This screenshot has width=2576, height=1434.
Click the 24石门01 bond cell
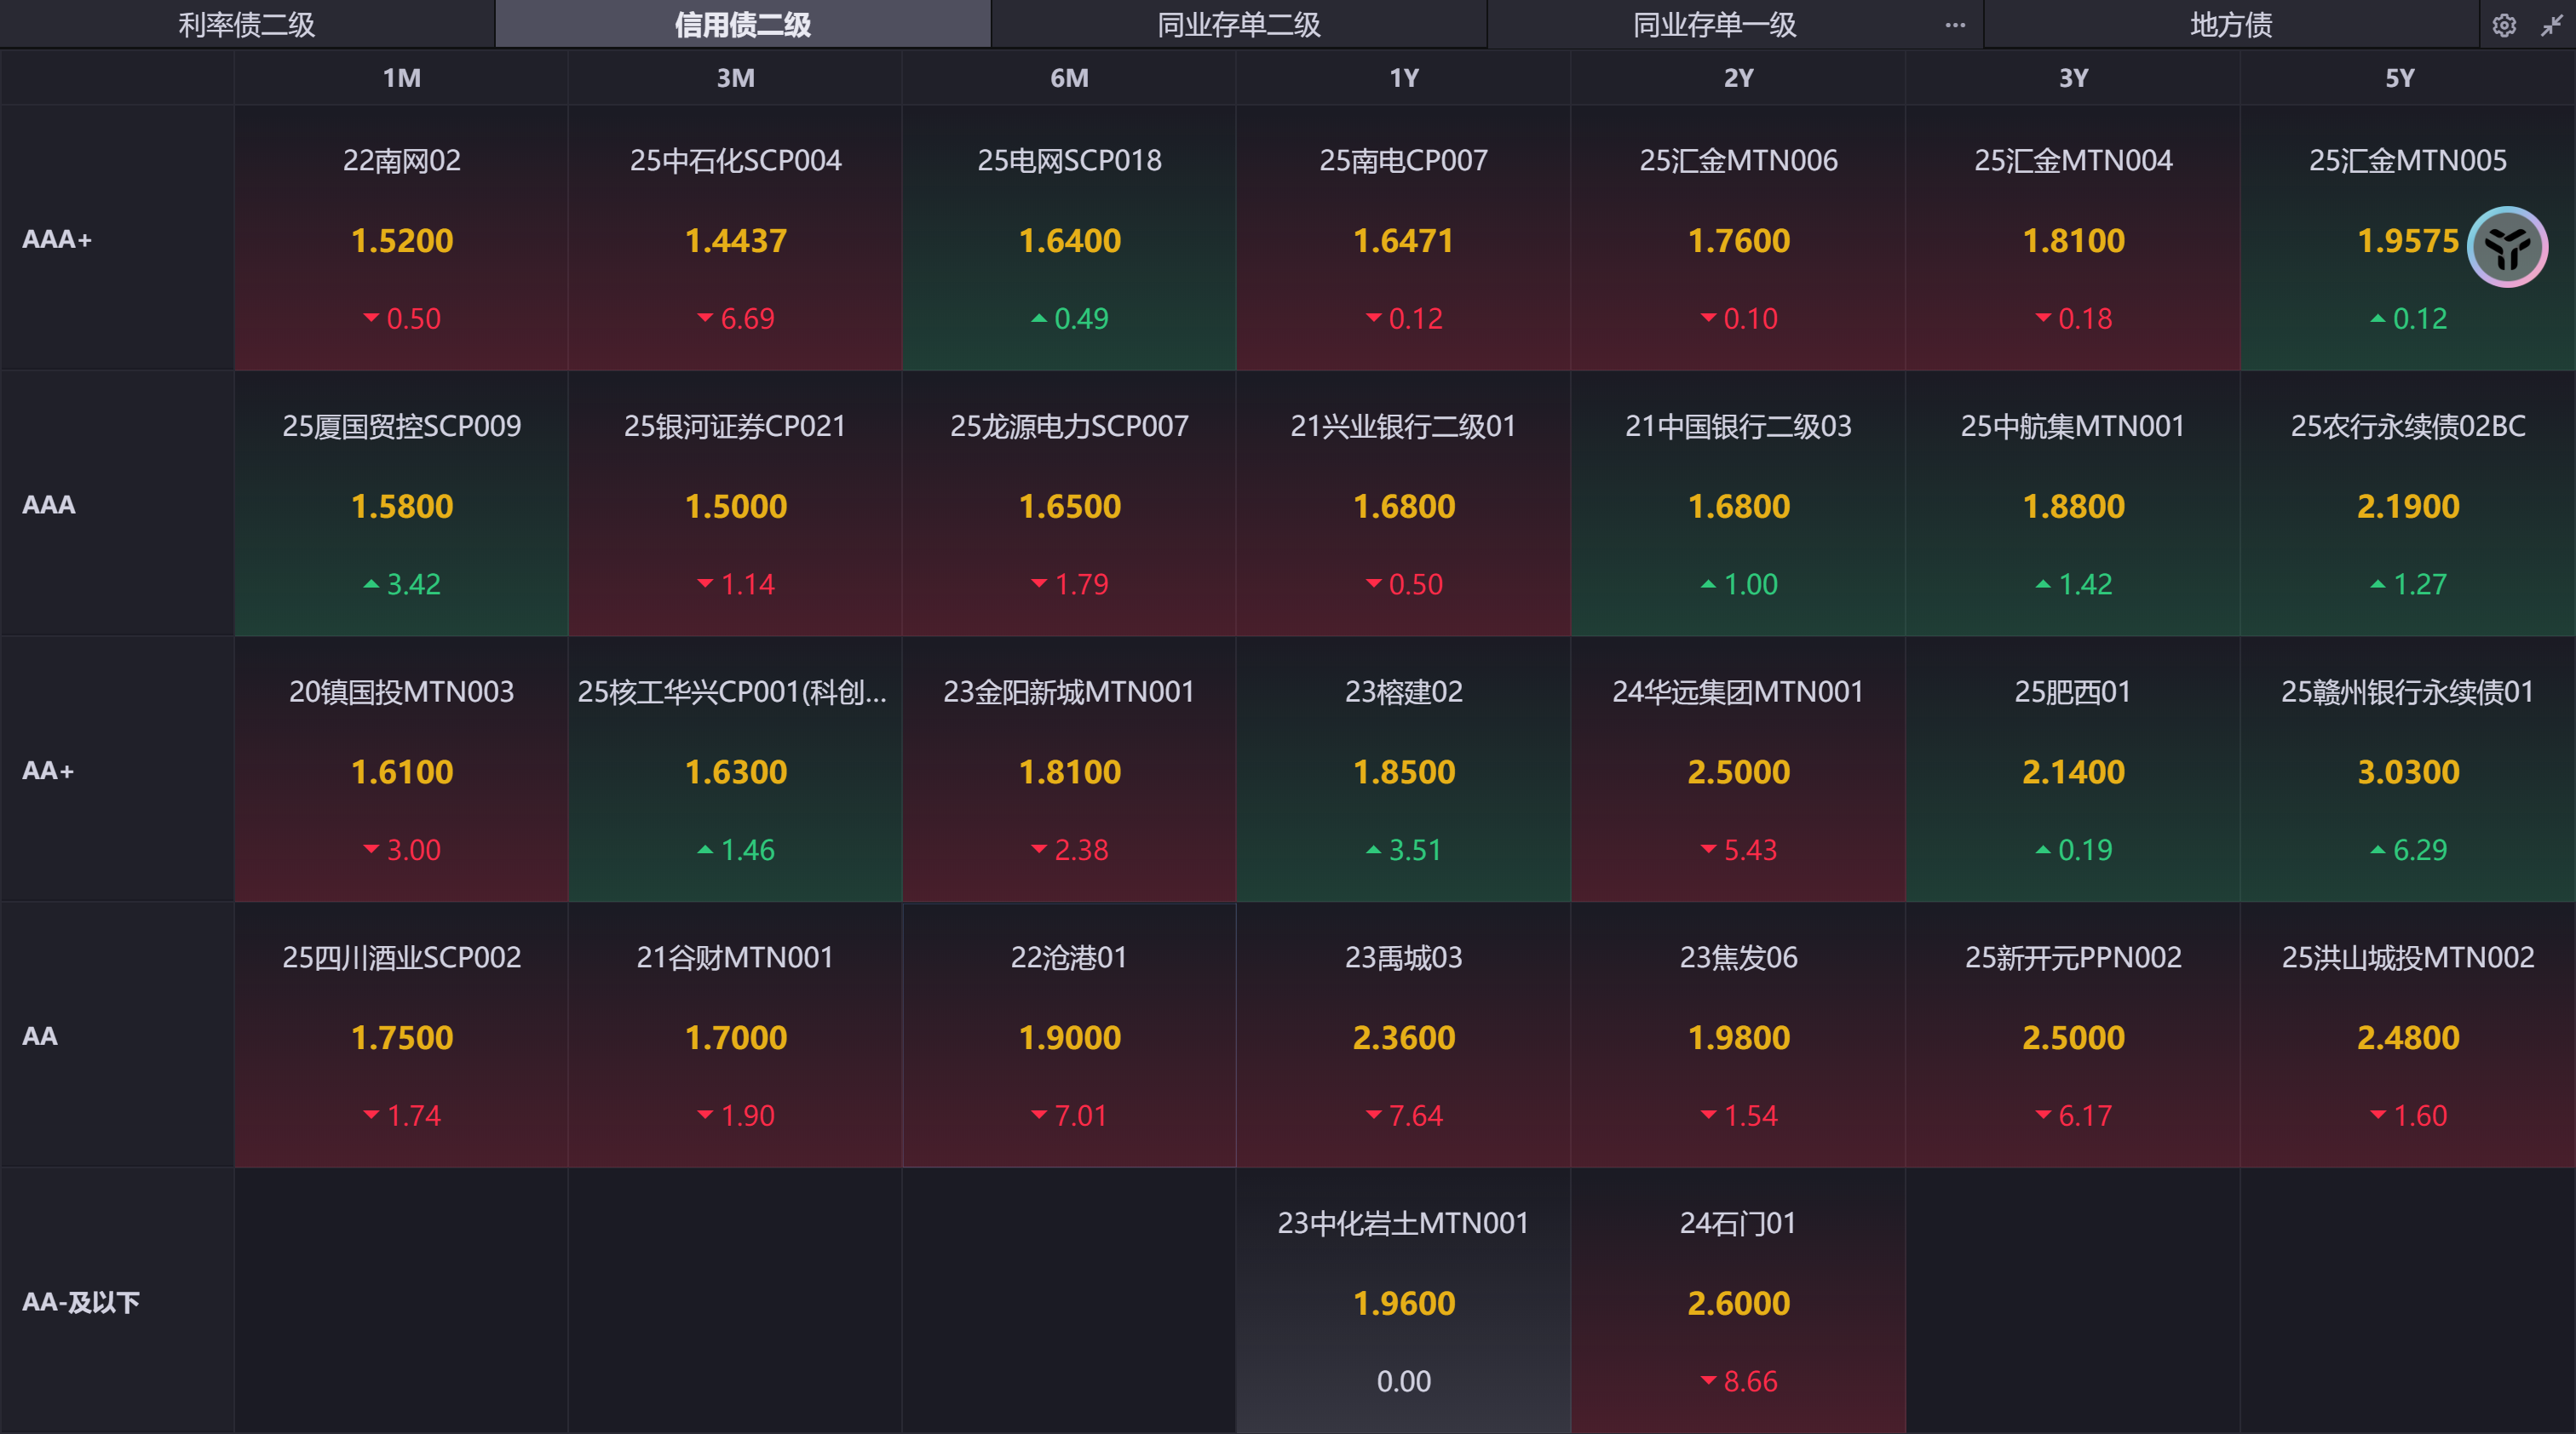pos(1738,1301)
